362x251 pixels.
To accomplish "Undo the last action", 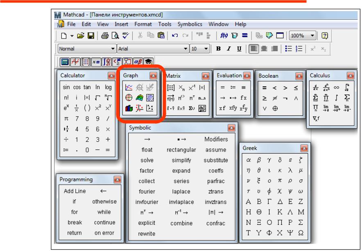I will click(175, 36).
